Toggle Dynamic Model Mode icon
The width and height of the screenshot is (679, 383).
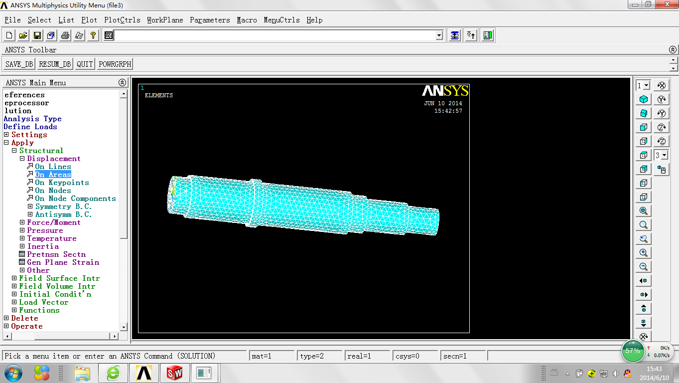(x=662, y=170)
